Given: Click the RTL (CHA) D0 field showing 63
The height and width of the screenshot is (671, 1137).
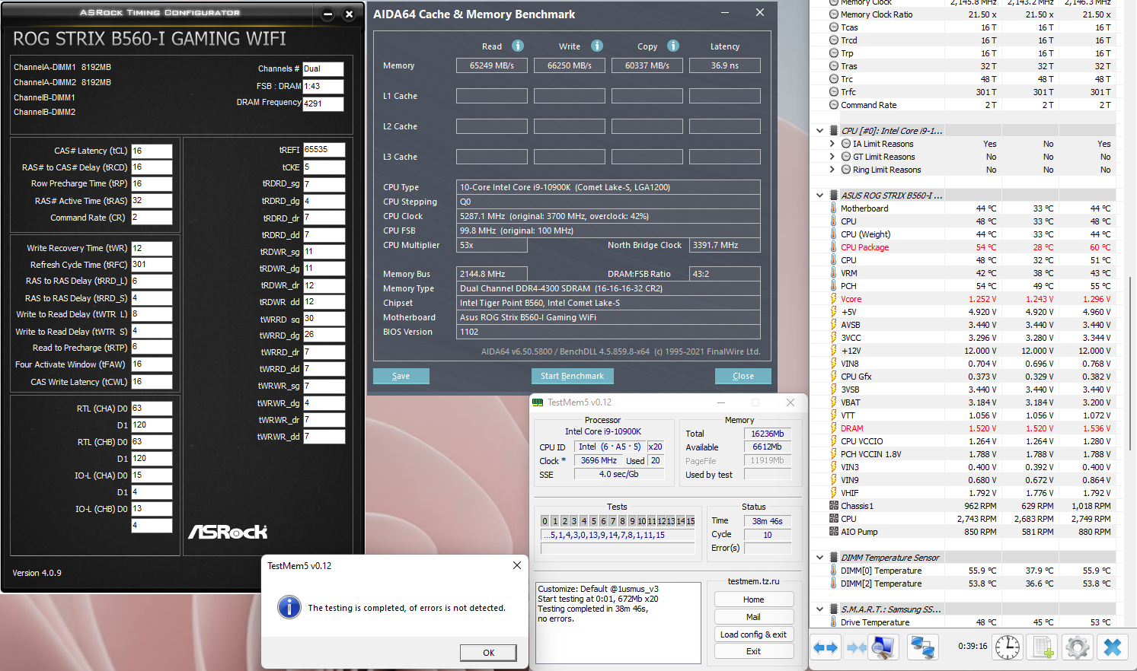Looking at the screenshot, I should [x=152, y=409].
